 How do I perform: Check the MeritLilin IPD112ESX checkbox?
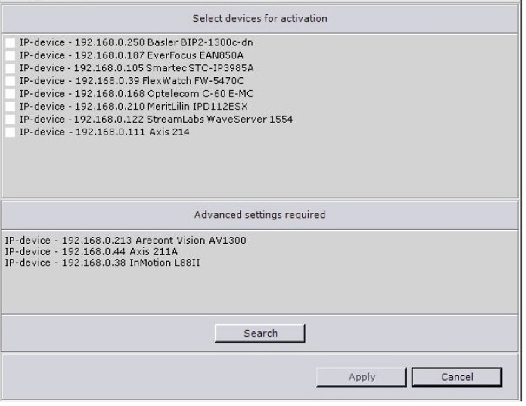pyautogui.click(x=10, y=107)
